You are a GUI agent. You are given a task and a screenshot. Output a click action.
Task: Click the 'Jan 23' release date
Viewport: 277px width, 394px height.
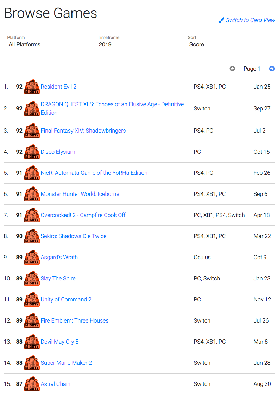pos(262,278)
